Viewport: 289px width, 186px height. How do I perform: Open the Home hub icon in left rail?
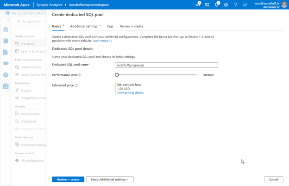[x=6, y=30]
